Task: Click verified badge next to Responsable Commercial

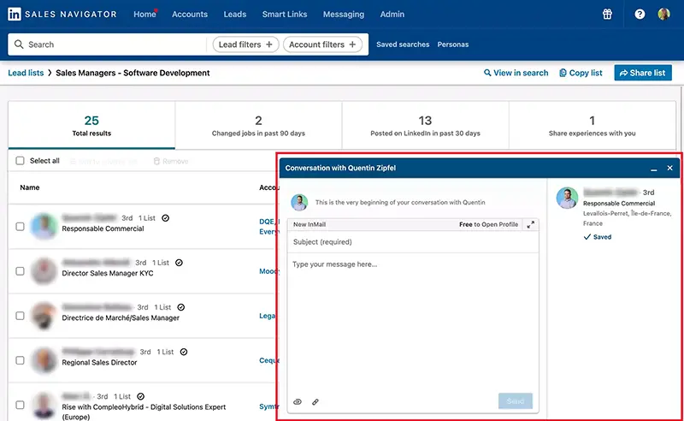Action: click(x=165, y=218)
